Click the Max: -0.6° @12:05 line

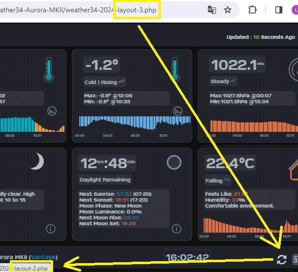click(x=108, y=95)
